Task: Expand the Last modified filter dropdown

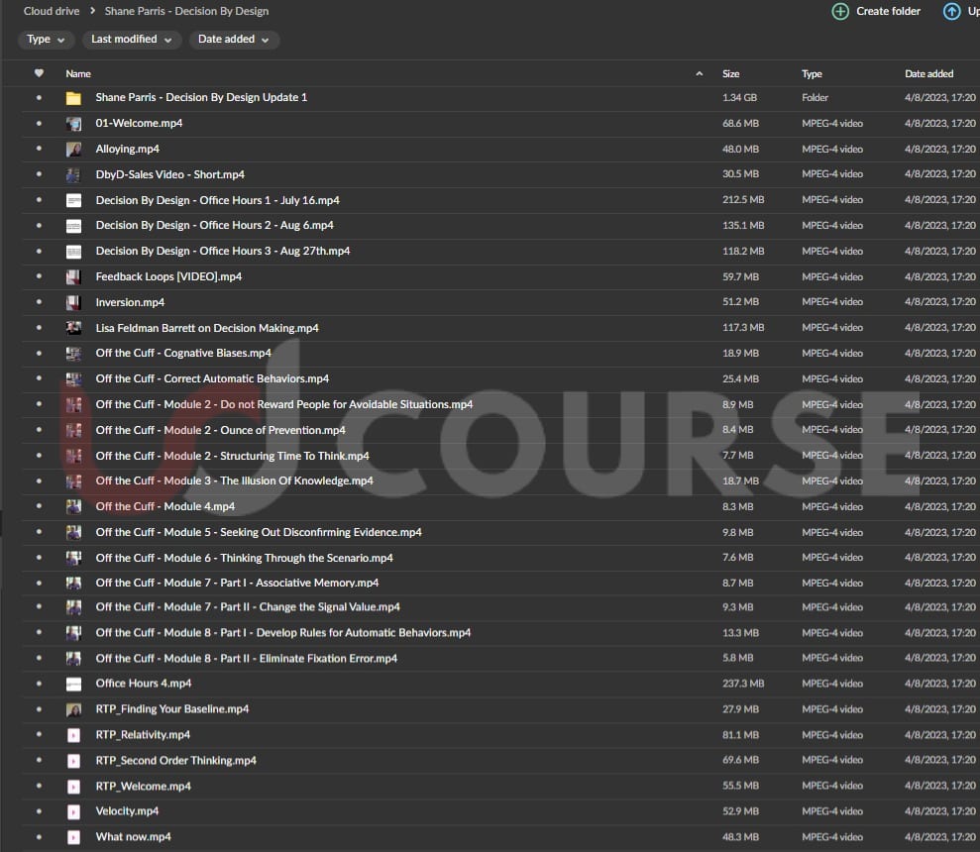Action: click(x=131, y=40)
